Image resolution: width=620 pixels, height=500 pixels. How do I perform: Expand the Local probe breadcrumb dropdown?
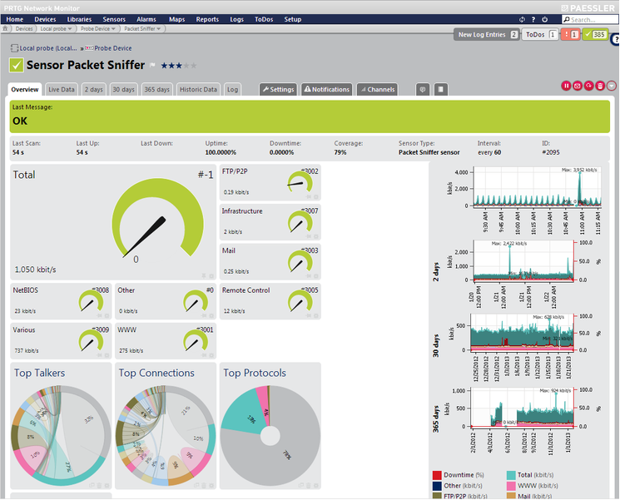click(x=70, y=29)
